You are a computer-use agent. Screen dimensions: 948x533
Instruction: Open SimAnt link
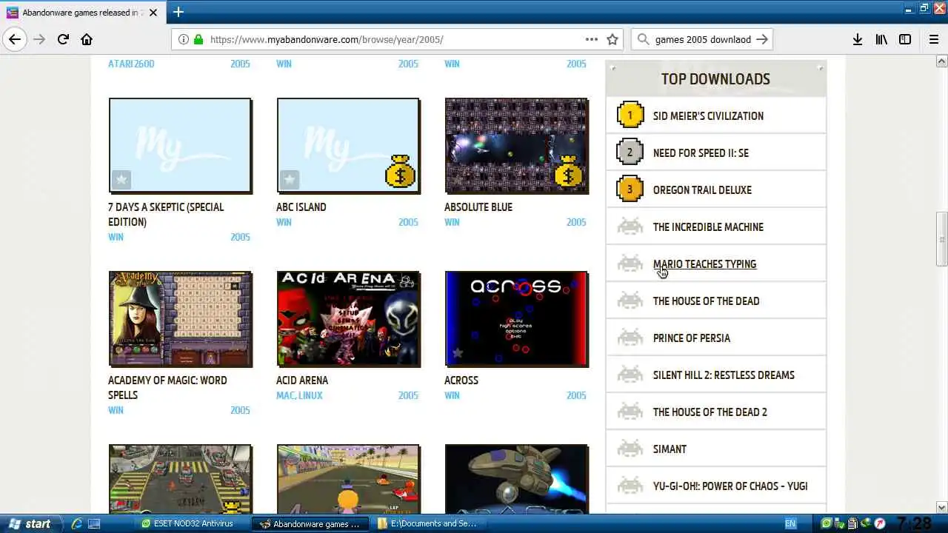click(x=670, y=449)
